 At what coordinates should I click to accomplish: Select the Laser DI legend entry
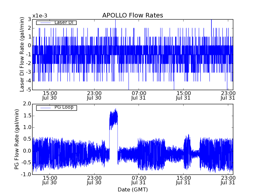pos(56,22)
